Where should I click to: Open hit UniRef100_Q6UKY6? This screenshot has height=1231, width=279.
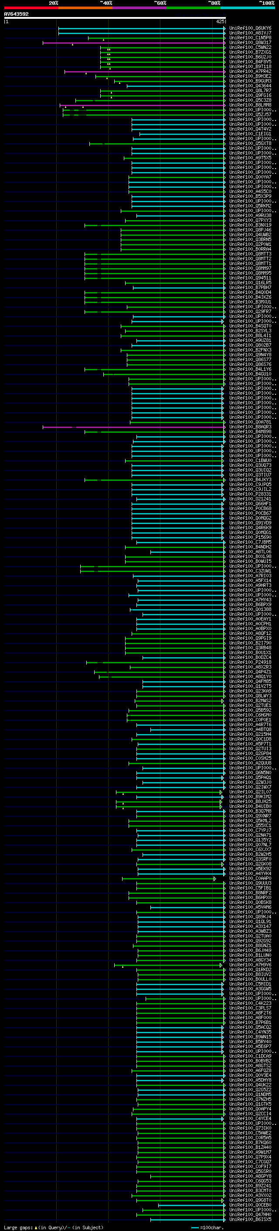(250, 28)
